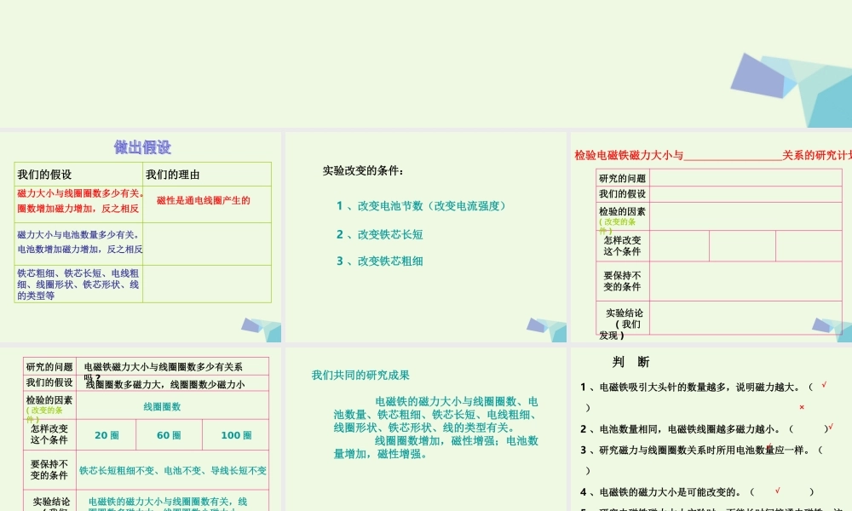Select item 1、改变电池节数（改变电流强度）
Viewport: 852px width, 511px height.
[x=423, y=206]
